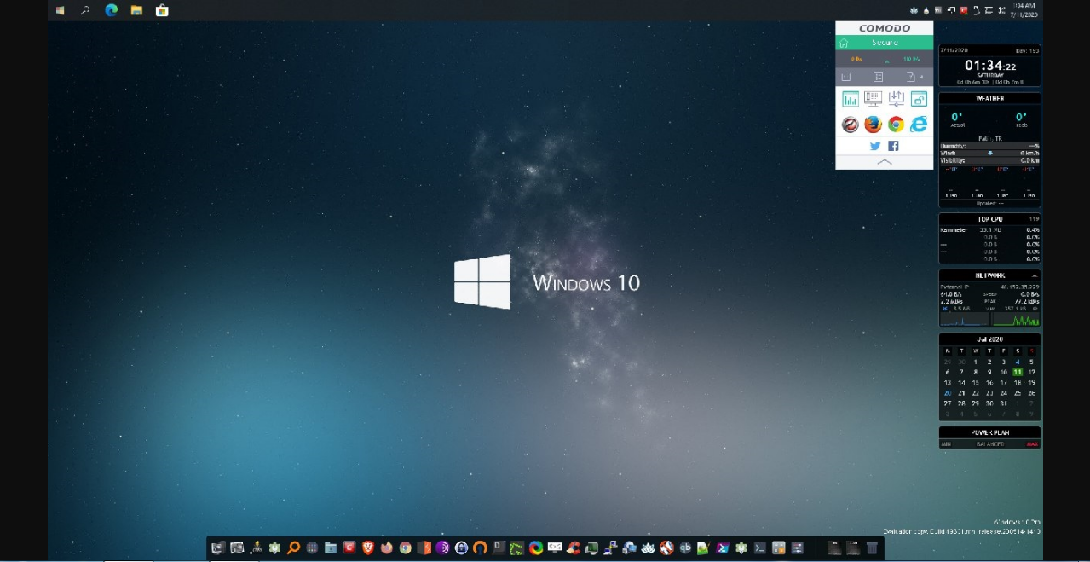Open the taskbar search magnifier

click(x=85, y=10)
